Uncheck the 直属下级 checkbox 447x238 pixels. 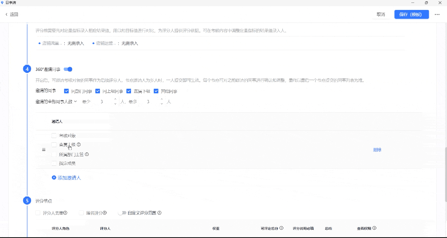129,91
